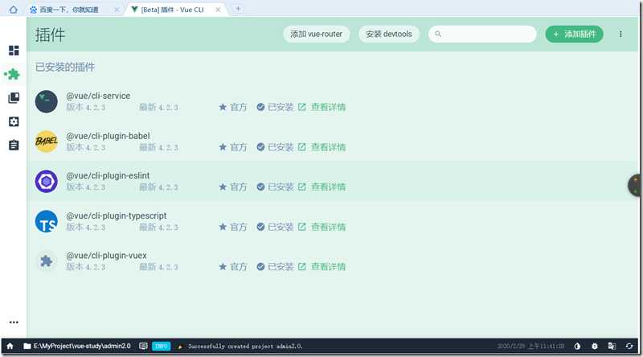Image resolution: width=643 pixels, height=357 pixels.
Task: Click the vuex plugin puzzle logo
Action: 46,261
